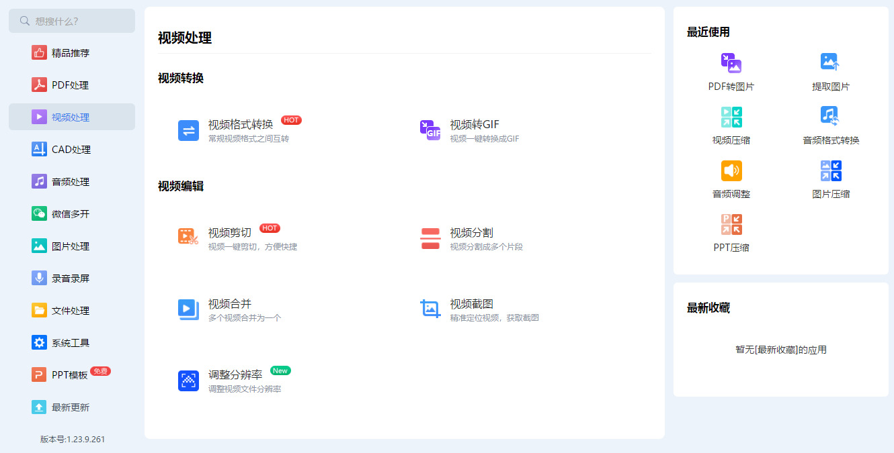This screenshot has height=453, width=894.
Task: Click version text 版本号:1.23.9.261
Action: 73,440
